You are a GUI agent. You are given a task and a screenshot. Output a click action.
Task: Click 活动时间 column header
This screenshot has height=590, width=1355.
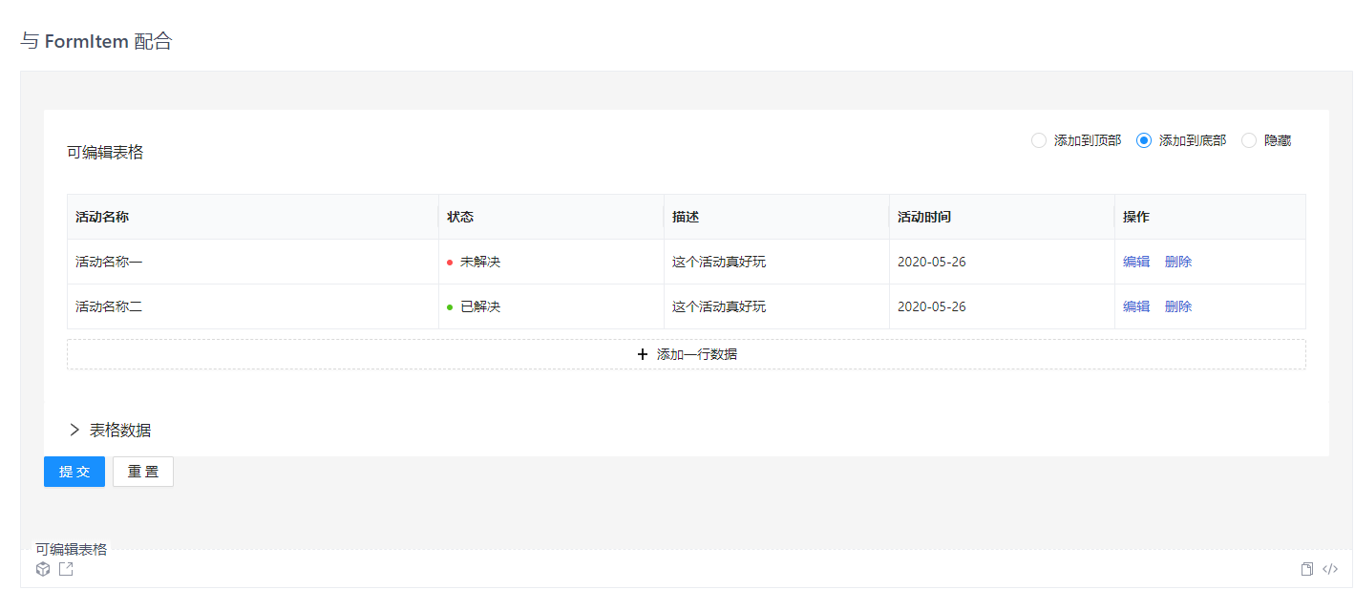coord(1003,217)
